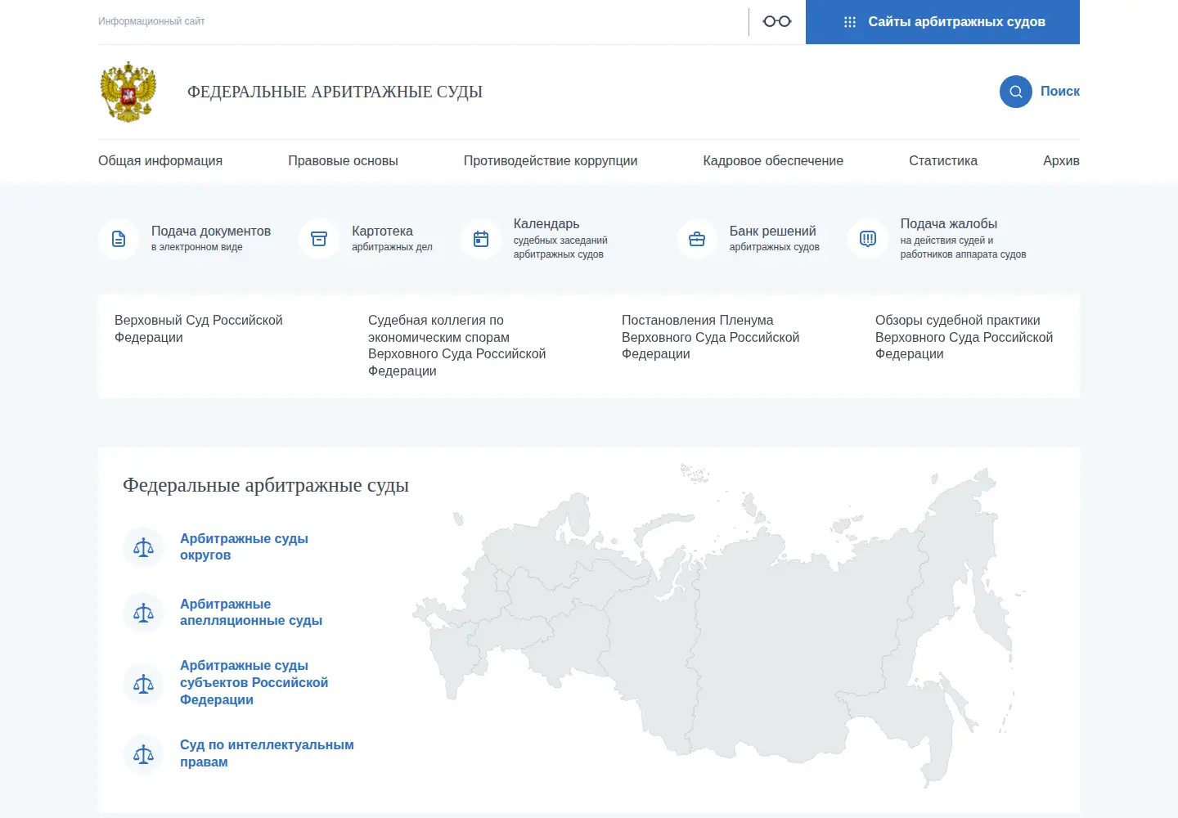The width and height of the screenshot is (1178, 818).
Task: Open Обзоры судебной практики link
Action: [964, 337]
